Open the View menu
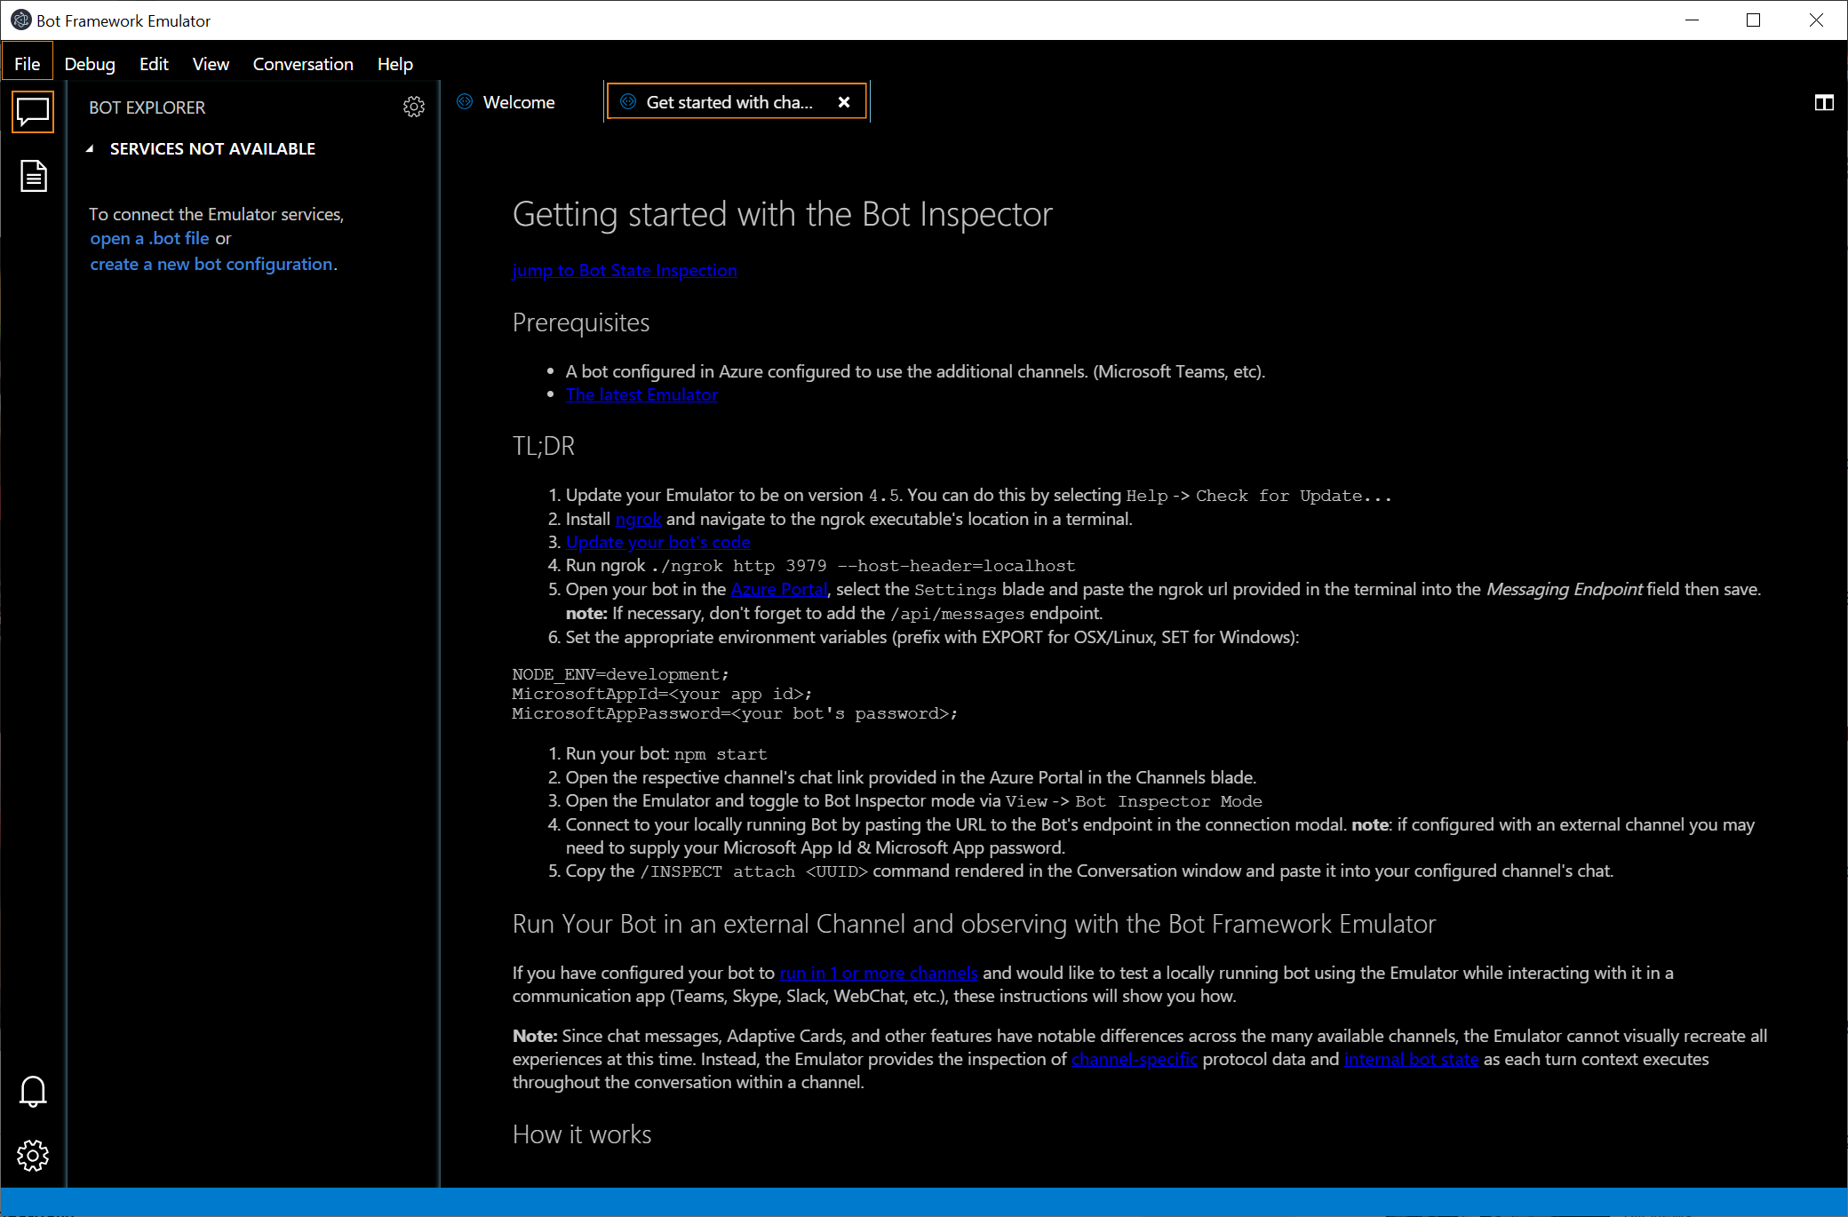 (211, 64)
